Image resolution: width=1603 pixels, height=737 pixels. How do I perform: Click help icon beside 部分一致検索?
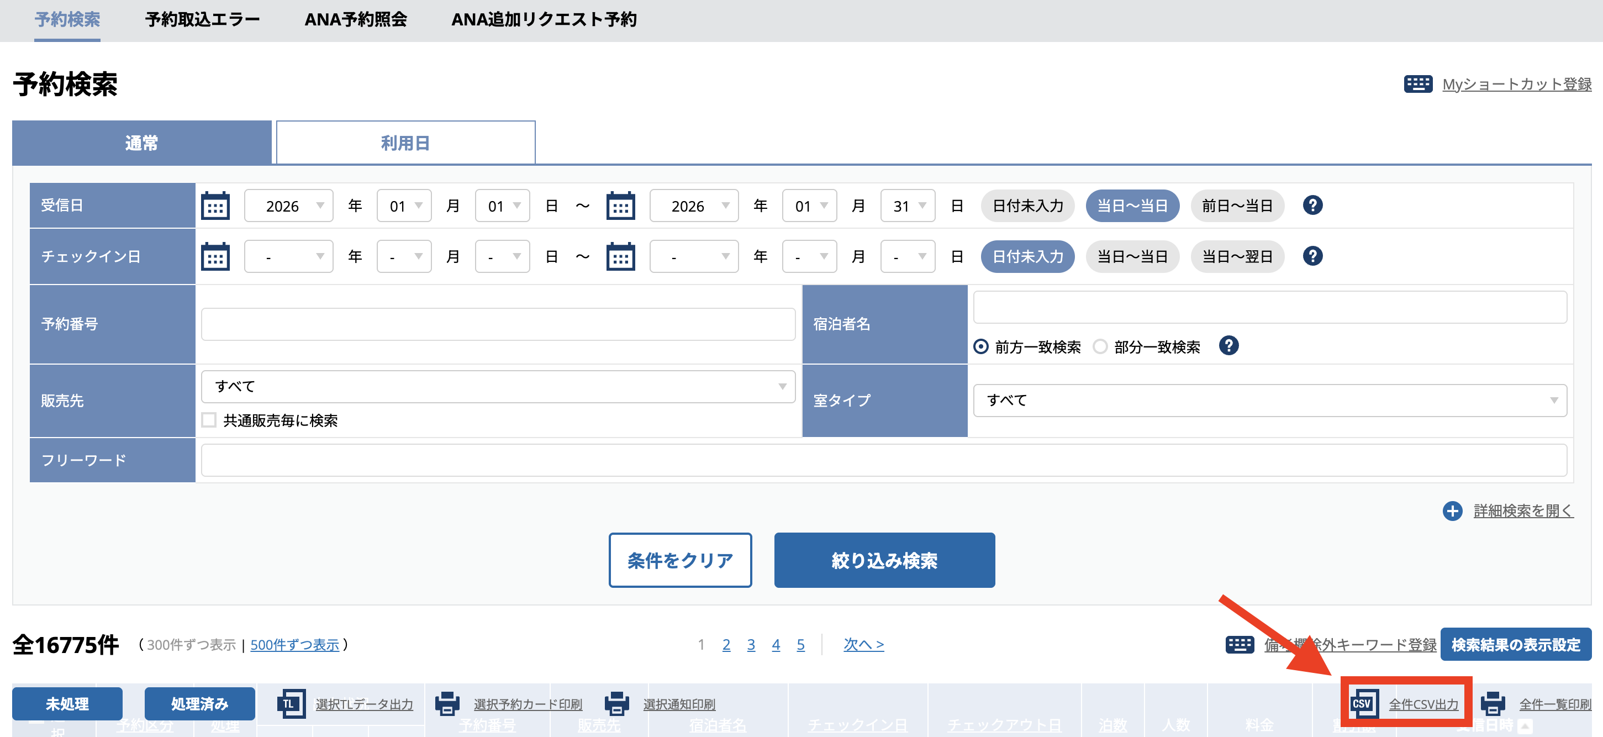click(x=1228, y=345)
